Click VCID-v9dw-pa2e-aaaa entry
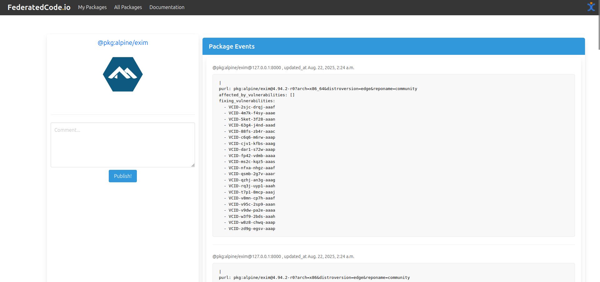 pos(252,210)
